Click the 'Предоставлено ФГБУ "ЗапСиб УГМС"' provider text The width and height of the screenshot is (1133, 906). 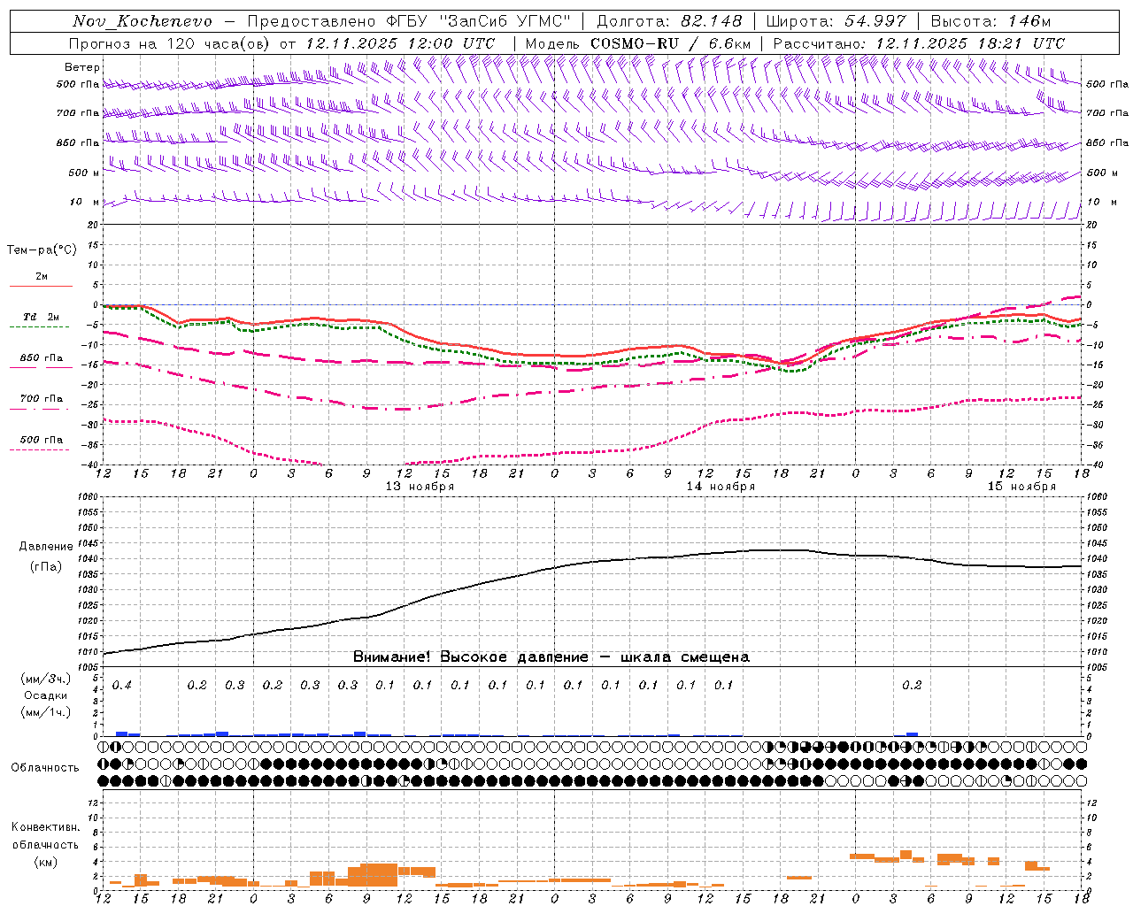coord(409,21)
